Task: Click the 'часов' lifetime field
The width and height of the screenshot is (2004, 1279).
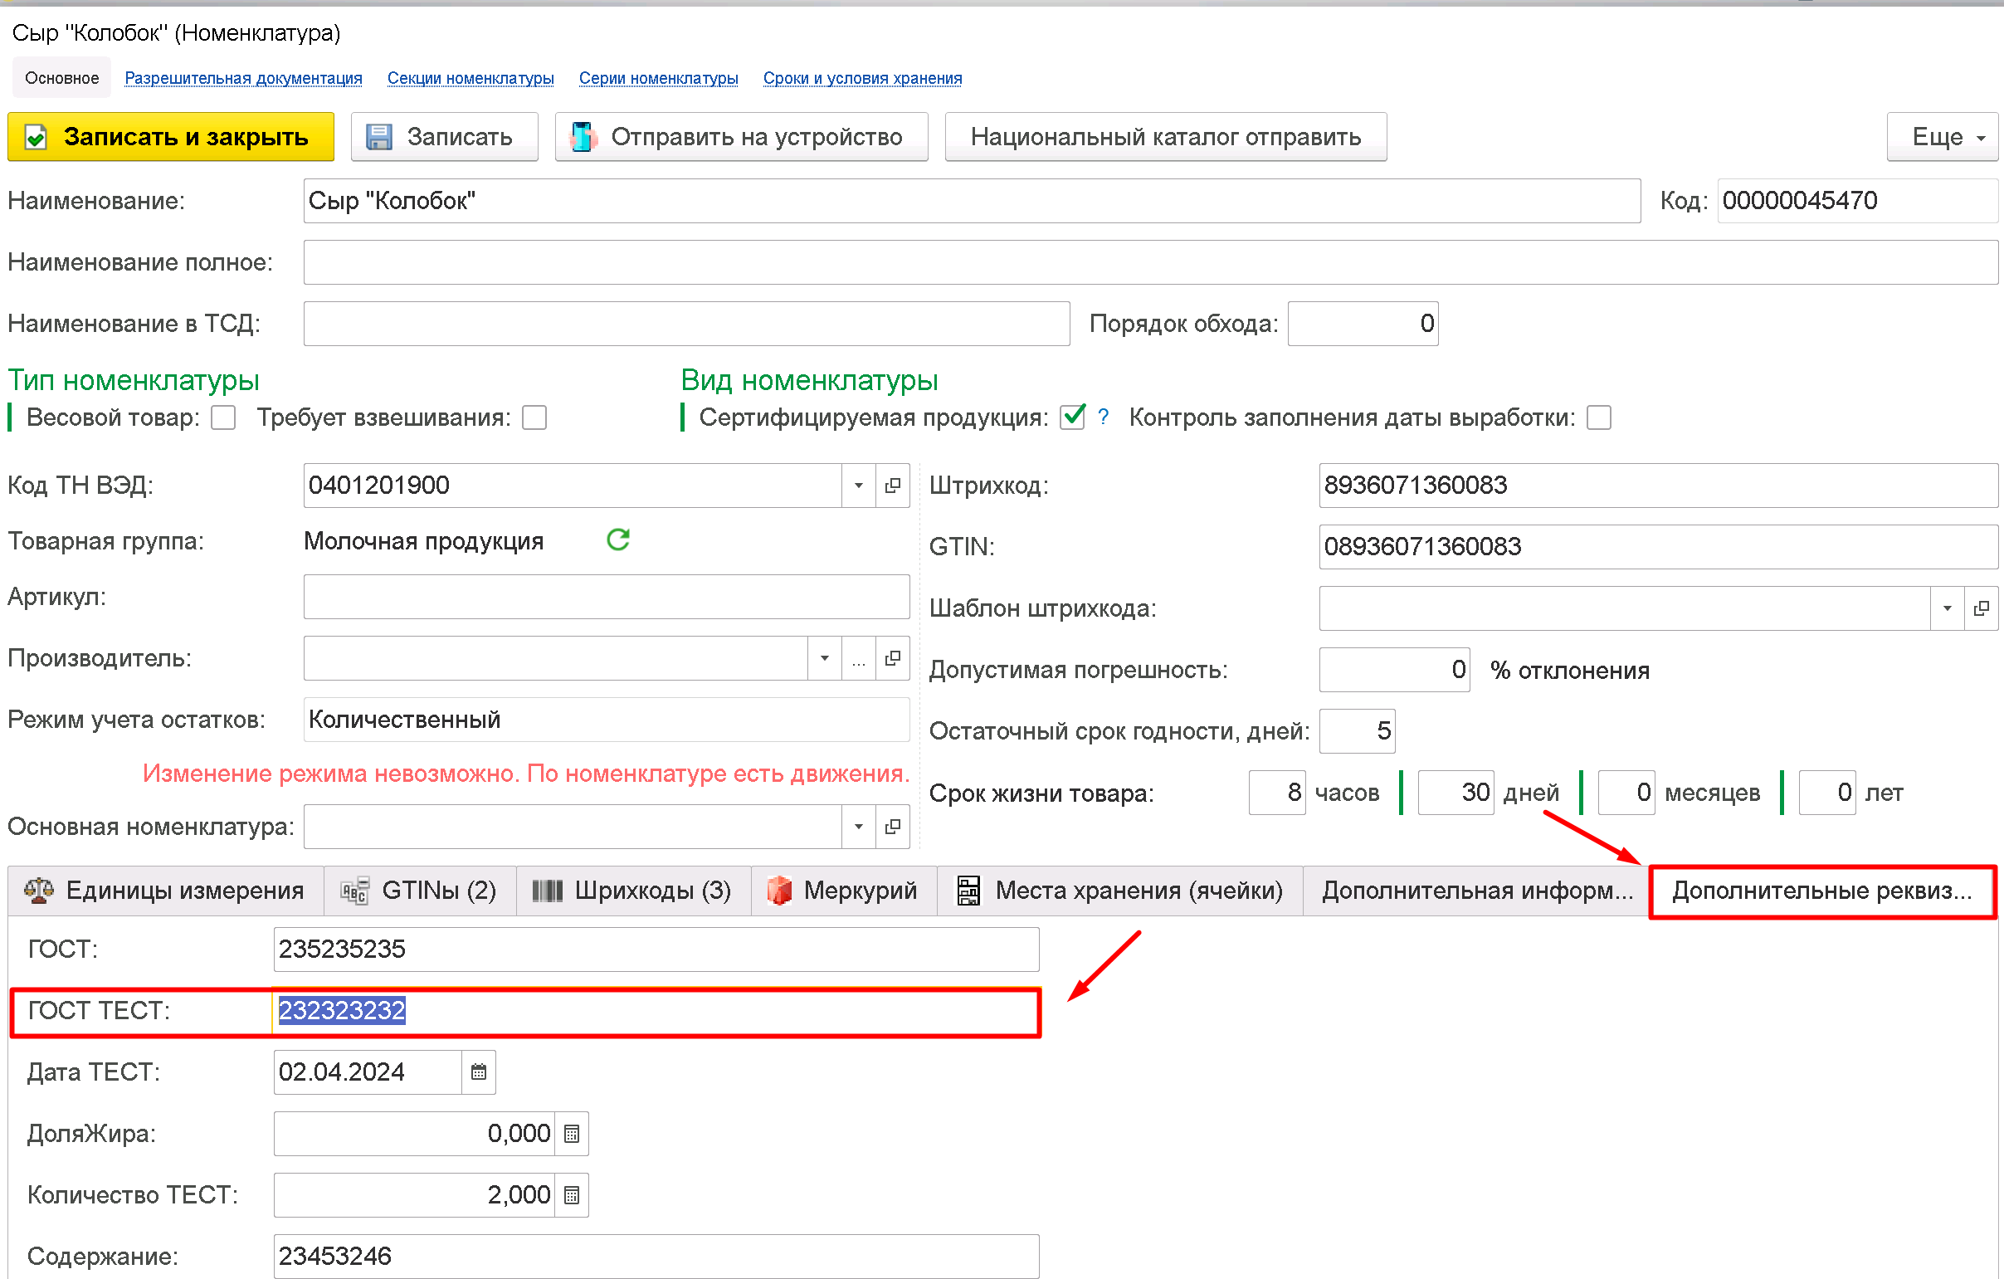Action: pyautogui.click(x=1277, y=792)
